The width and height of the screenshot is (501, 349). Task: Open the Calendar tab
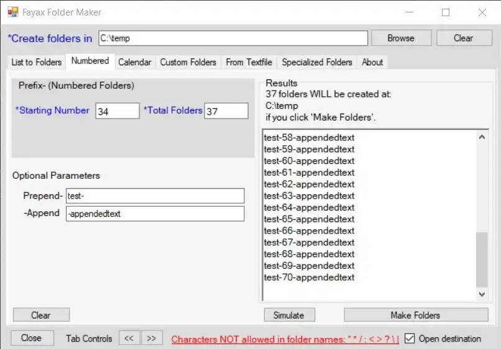[x=134, y=62]
